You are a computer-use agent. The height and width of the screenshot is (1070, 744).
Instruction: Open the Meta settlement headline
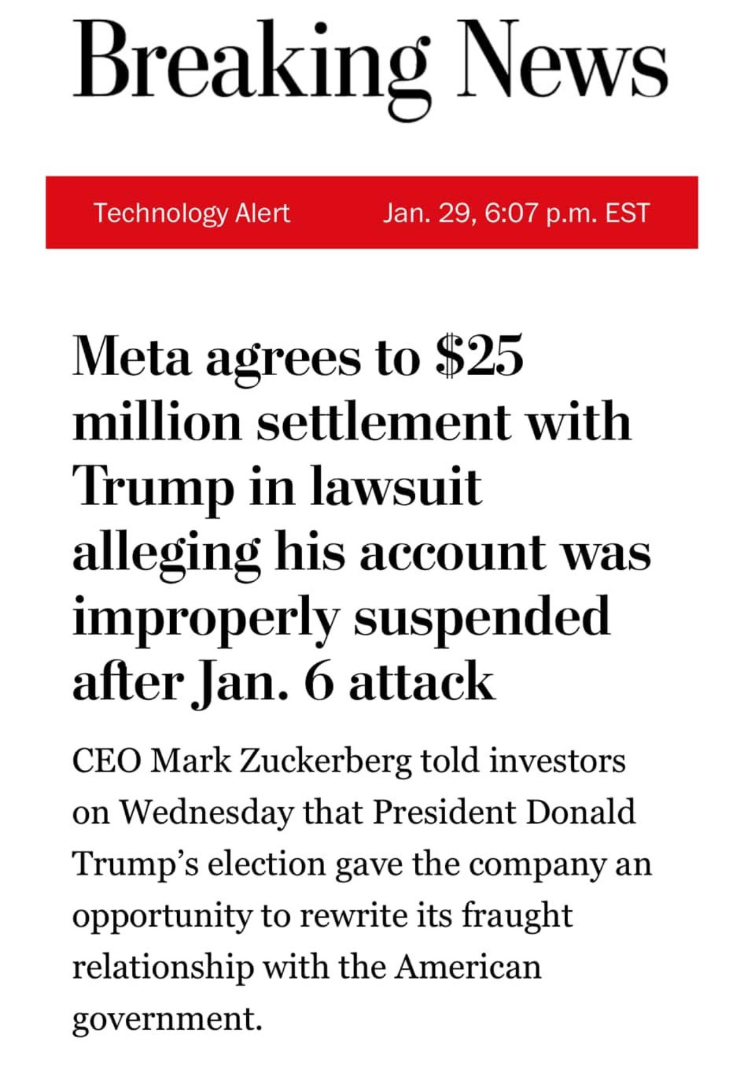point(362,519)
